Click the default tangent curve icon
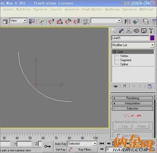 click(x=70, y=150)
